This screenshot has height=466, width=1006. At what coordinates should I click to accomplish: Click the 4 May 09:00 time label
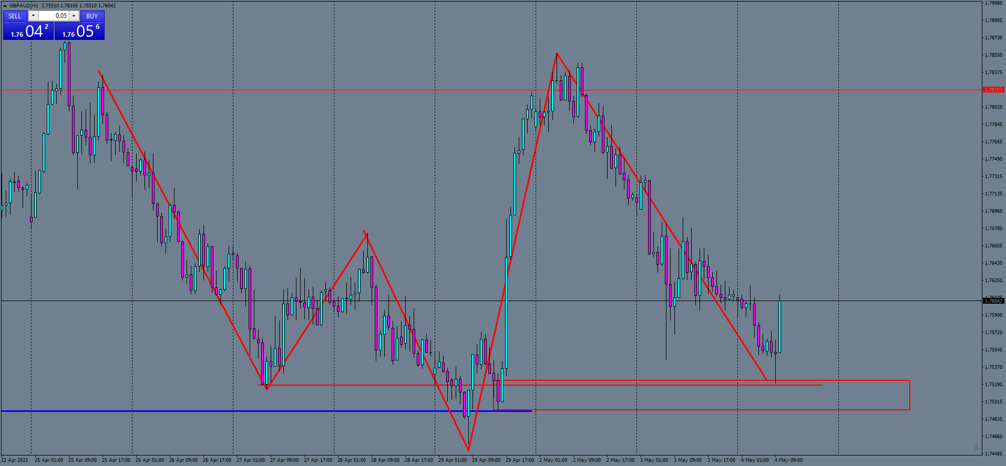tap(788, 460)
